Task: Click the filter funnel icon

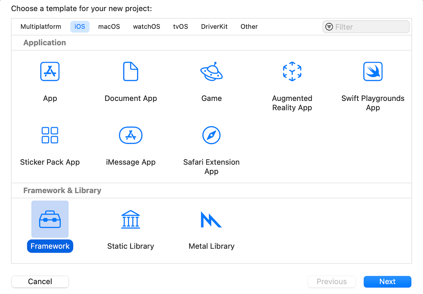Action: [x=329, y=26]
